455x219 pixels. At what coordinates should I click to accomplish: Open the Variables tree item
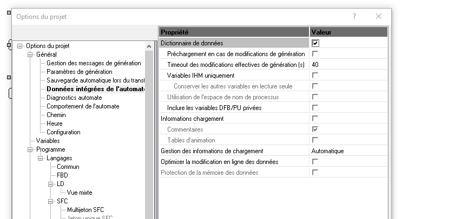click(48, 141)
